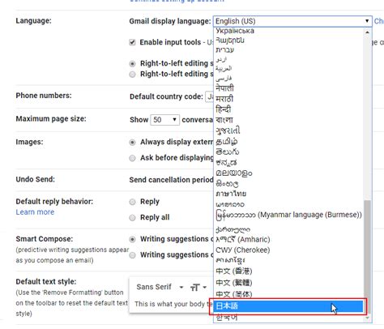Select Myanmar language (Burmese) option
Viewport: 384px width, 329px height.
click(288, 216)
